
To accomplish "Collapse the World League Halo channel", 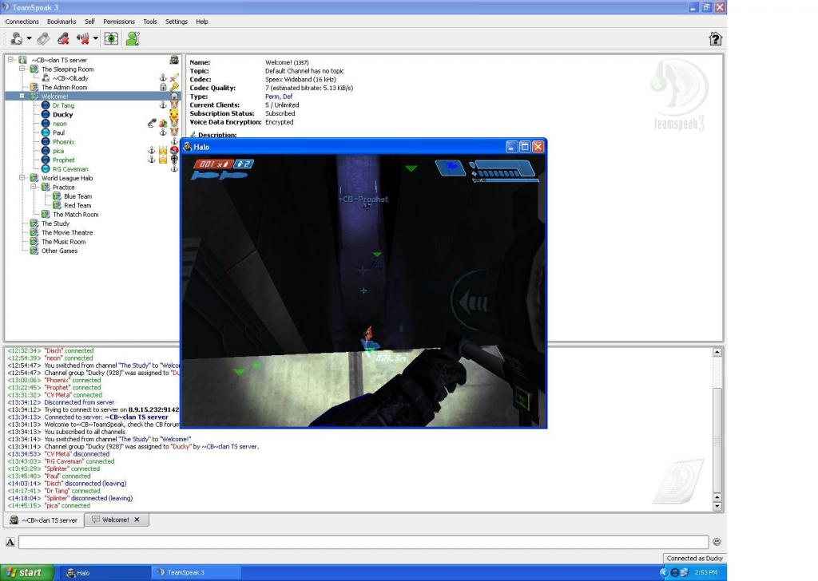I will (22, 178).
